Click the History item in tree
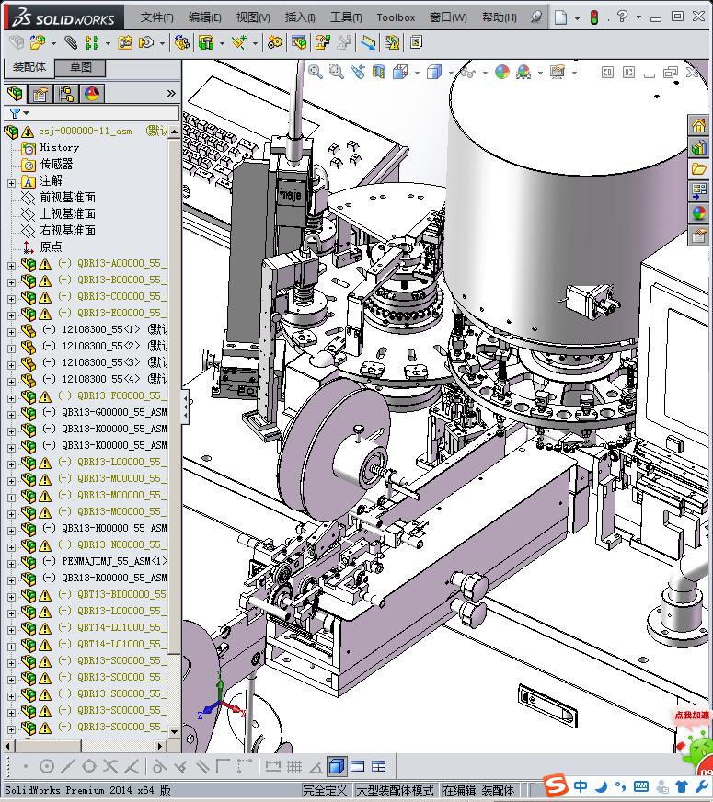Screen dimensions: 713x802 click(x=59, y=147)
